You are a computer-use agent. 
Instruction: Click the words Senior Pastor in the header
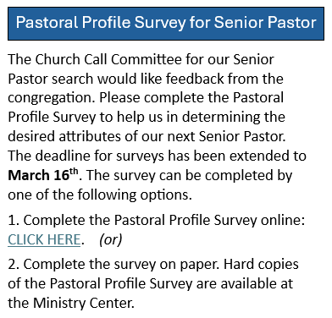click(x=265, y=23)
